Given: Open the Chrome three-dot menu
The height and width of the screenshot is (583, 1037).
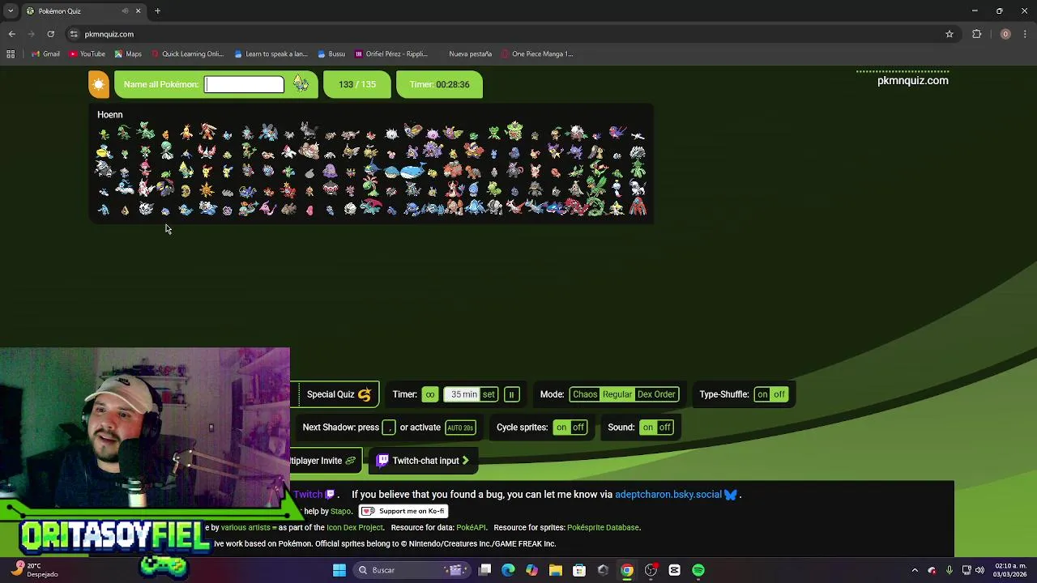Looking at the screenshot, I should click(x=1026, y=34).
